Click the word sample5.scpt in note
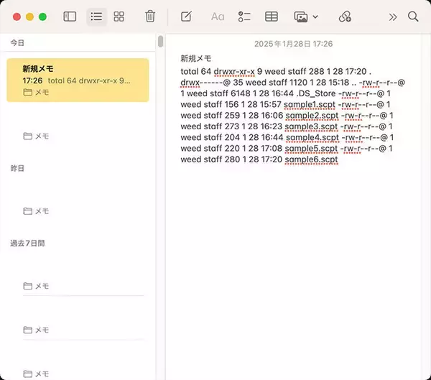This screenshot has width=431, height=380. 311,149
